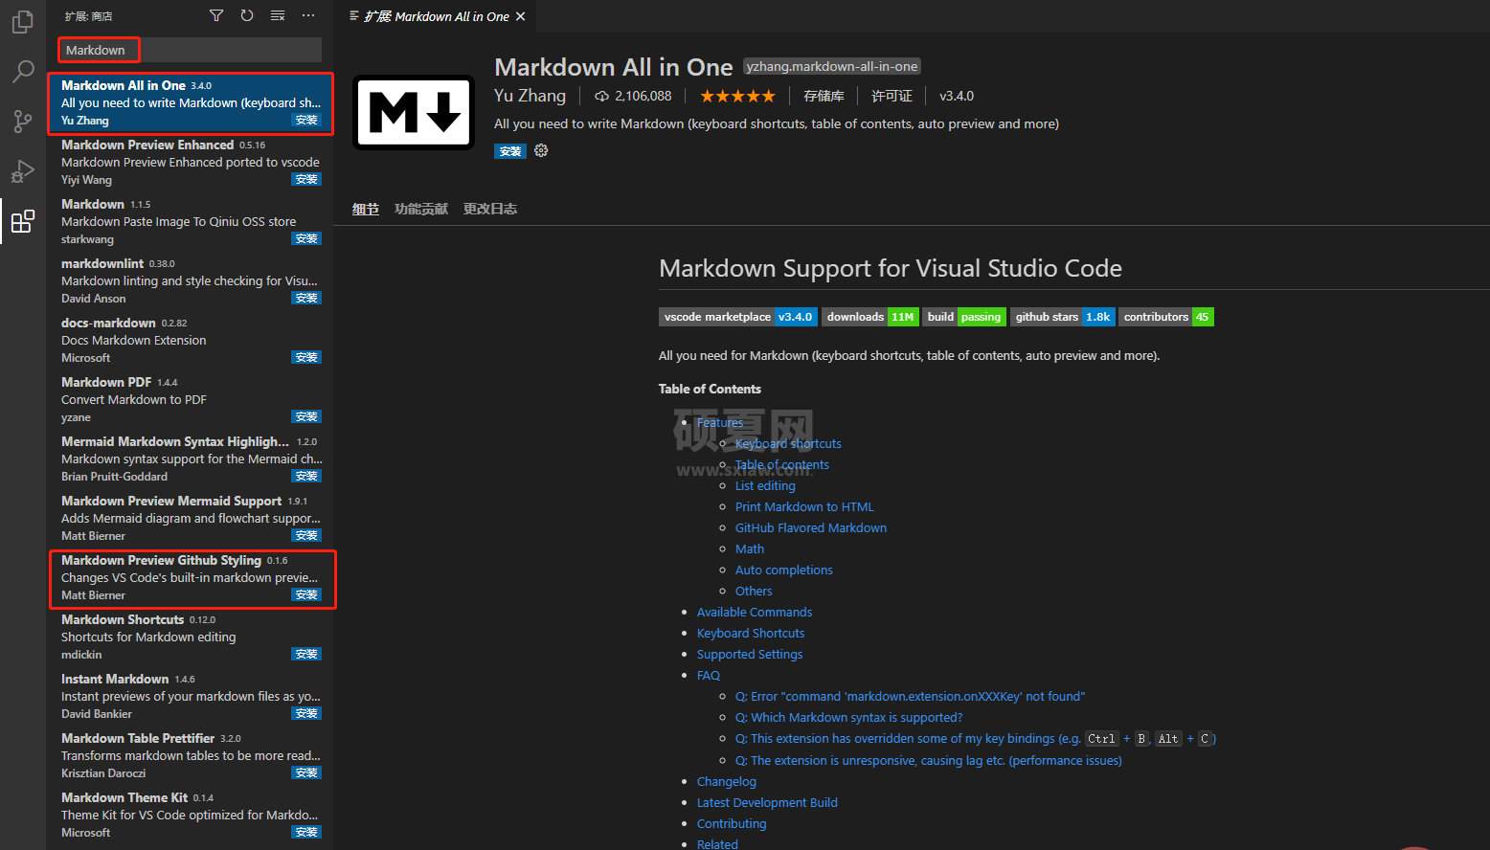Open the Search view in activity bar
Image resolution: width=1490 pixels, height=850 pixels.
[23, 71]
